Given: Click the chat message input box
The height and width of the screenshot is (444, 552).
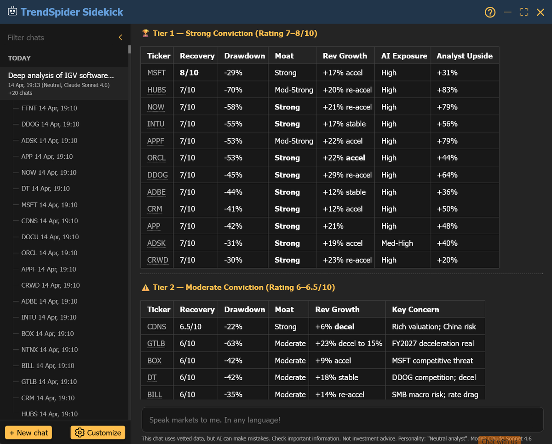Looking at the screenshot, I should (342, 420).
